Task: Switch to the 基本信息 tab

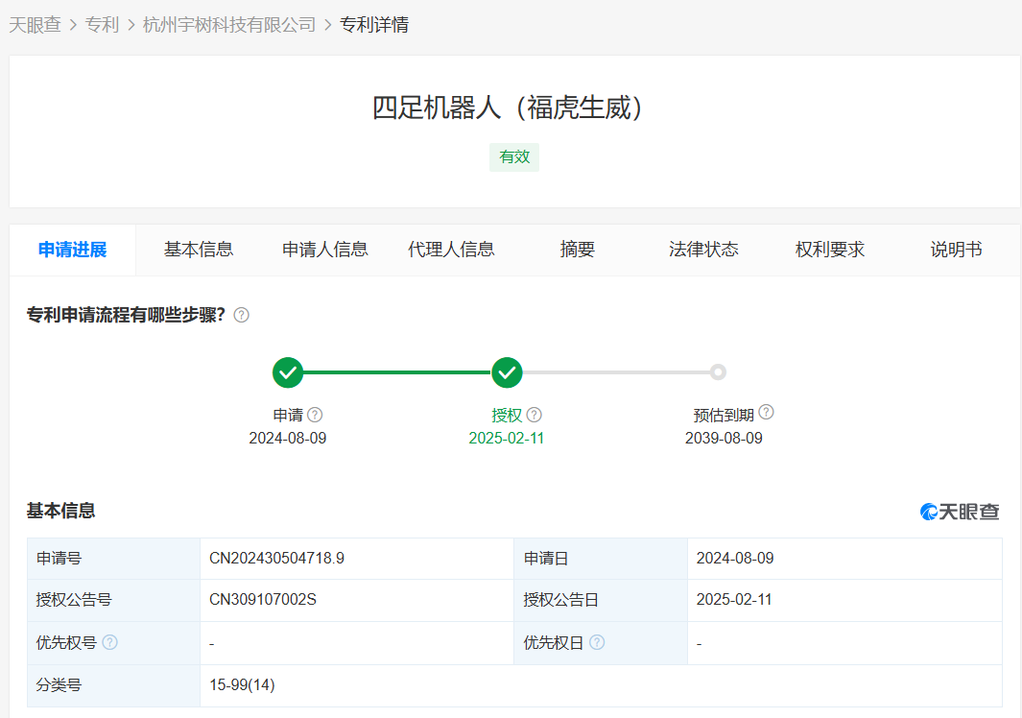Action: pos(198,250)
